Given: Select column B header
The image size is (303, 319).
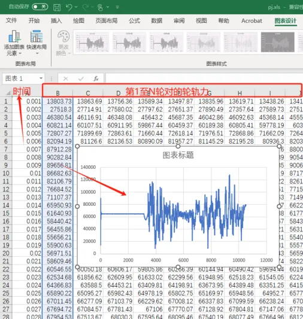Looking at the screenshot, I should tap(57, 93).
